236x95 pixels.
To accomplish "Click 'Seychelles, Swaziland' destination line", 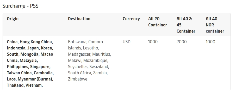I will [x=88, y=67].
